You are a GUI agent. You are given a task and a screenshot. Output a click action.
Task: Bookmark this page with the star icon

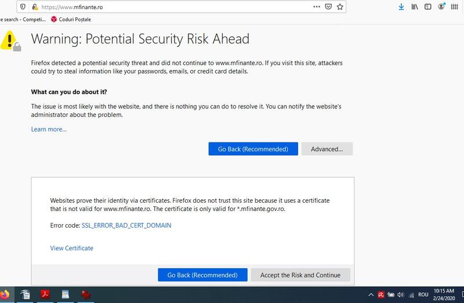340,7
